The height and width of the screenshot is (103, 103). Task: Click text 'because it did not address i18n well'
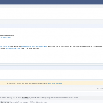[60, 46]
